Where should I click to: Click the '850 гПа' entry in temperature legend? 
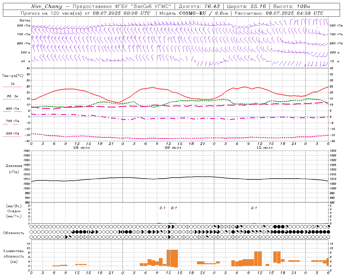[12, 109]
